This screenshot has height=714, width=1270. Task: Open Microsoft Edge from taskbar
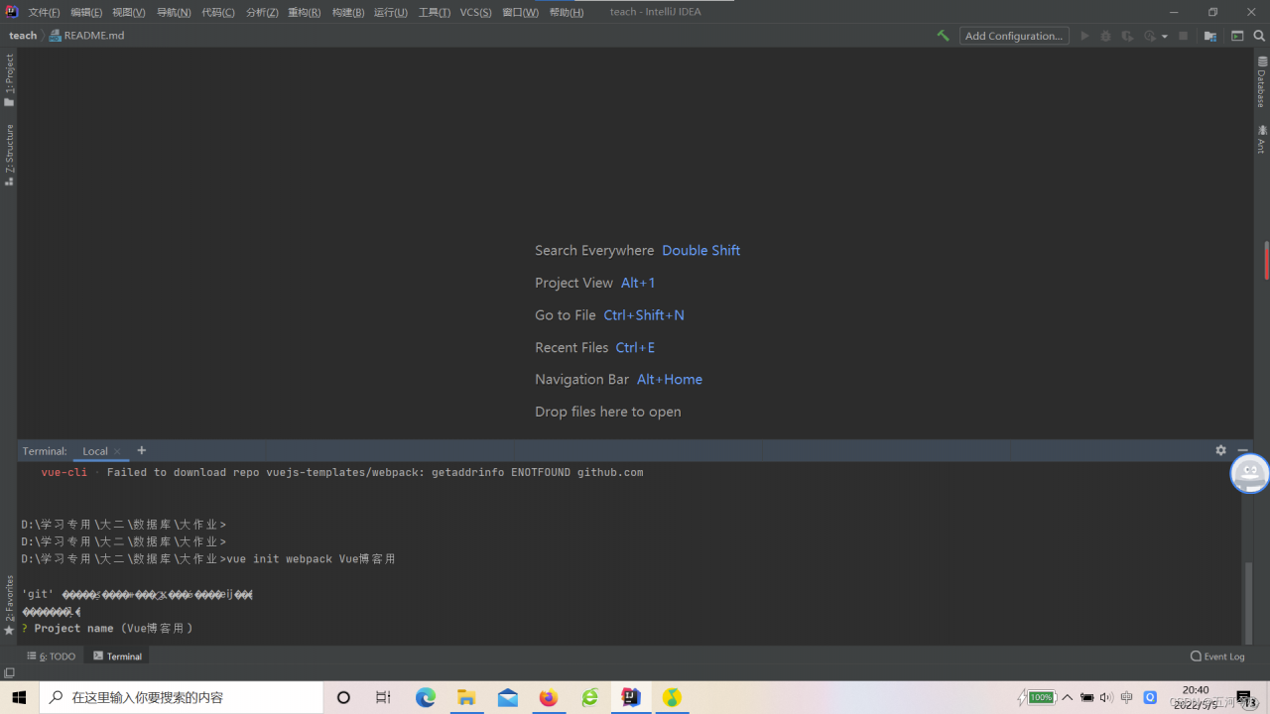tap(426, 698)
